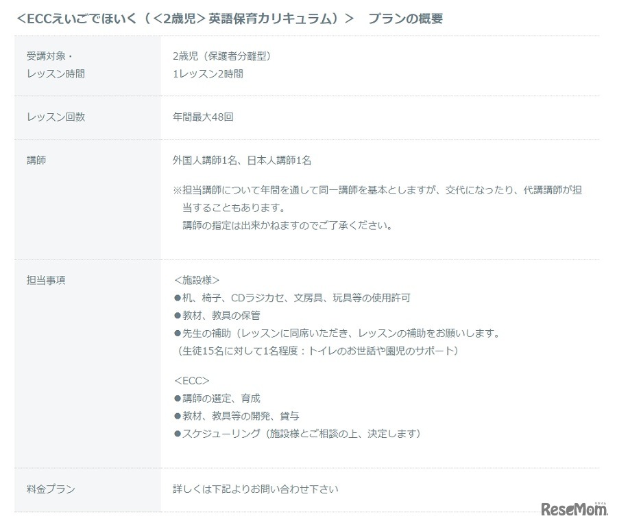Select the "受講対象・" row label
The width and height of the screenshot is (617, 525).
coord(49,56)
